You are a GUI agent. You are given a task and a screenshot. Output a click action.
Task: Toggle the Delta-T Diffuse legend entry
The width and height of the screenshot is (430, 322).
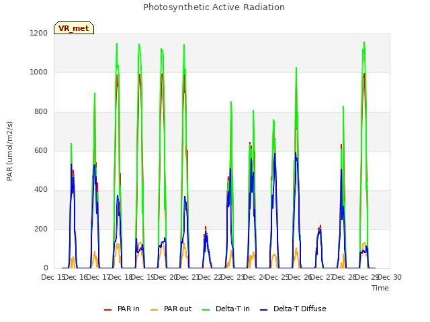point(293,309)
